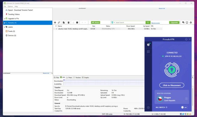The width and height of the screenshot is (197, 117).
Task: Collapse the Torrents tree node
Action: tap(5, 23)
